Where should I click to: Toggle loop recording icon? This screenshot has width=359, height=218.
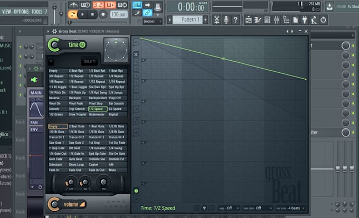click(x=122, y=5)
